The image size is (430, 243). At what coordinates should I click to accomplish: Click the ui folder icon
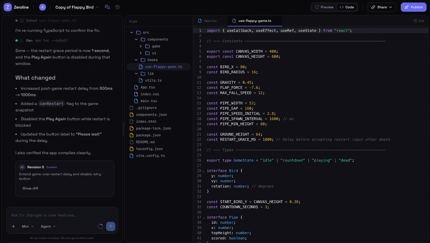tap(148, 53)
